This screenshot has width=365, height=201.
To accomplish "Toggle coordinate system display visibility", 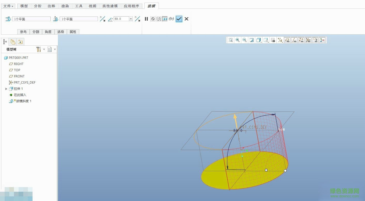I will click(308, 40).
